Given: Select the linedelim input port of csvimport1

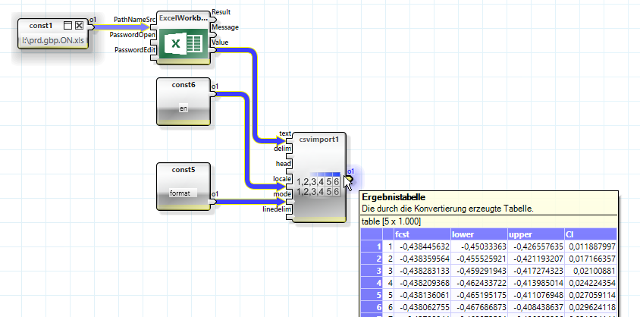Looking at the screenshot, I should point(290,216).
